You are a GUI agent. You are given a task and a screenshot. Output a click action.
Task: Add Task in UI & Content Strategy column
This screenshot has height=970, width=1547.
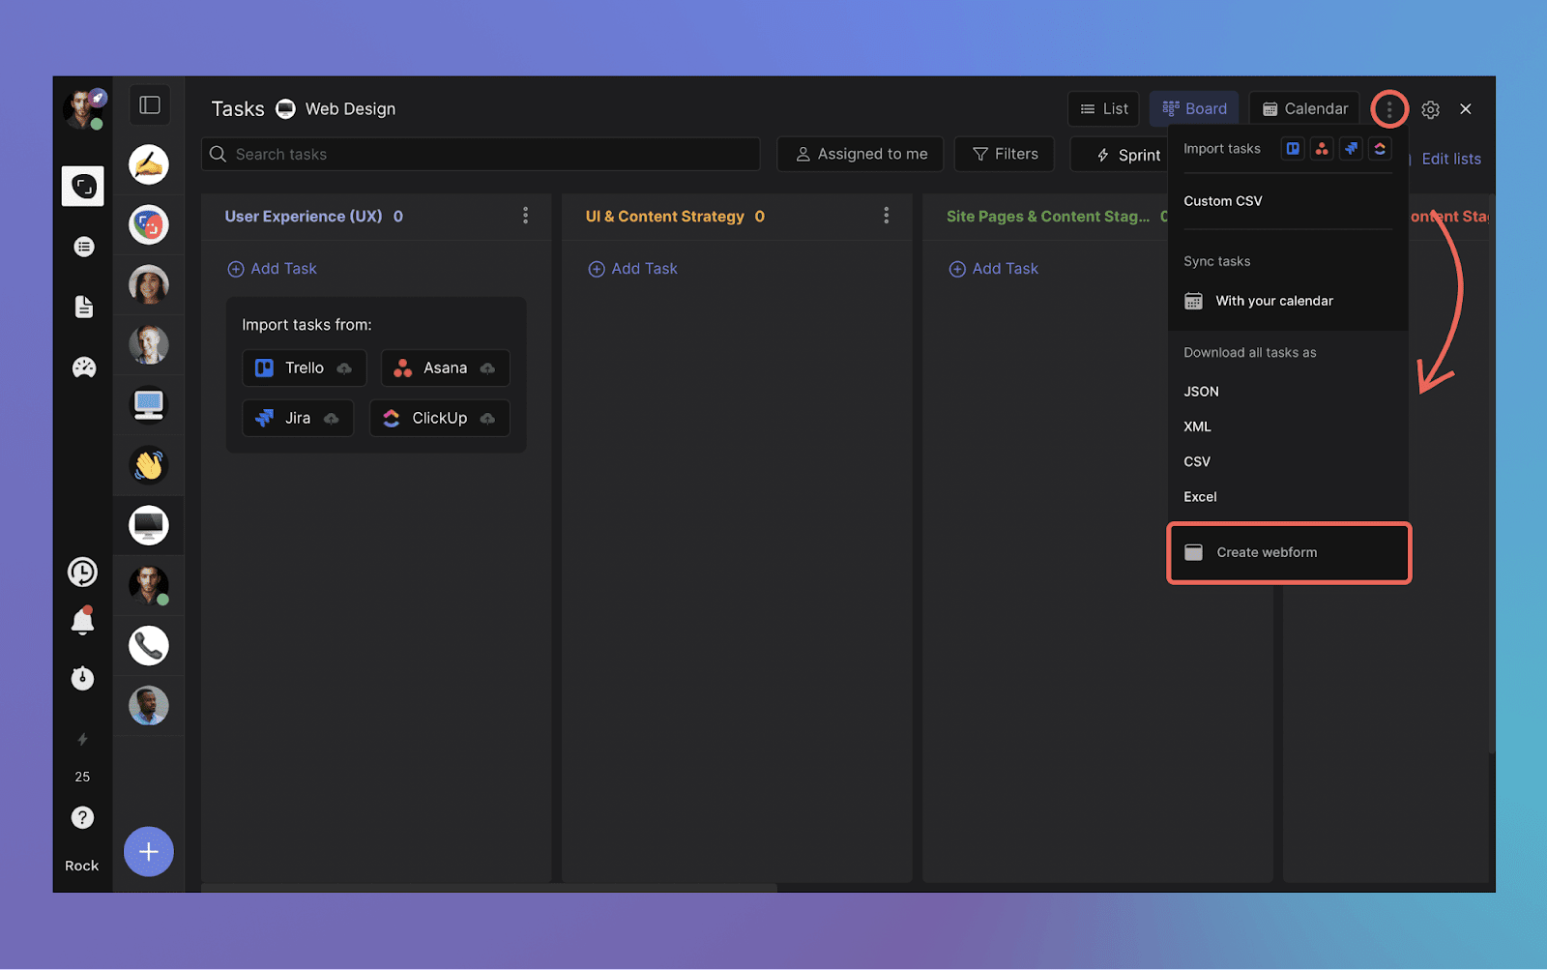coord(632,269)
